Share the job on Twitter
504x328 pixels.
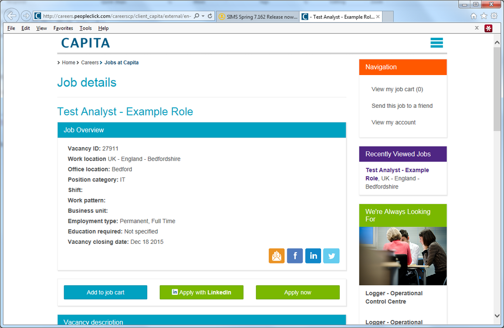332,256
